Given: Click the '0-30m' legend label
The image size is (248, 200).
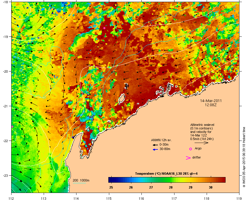Looking at the screenshot, I should [164, 144].
